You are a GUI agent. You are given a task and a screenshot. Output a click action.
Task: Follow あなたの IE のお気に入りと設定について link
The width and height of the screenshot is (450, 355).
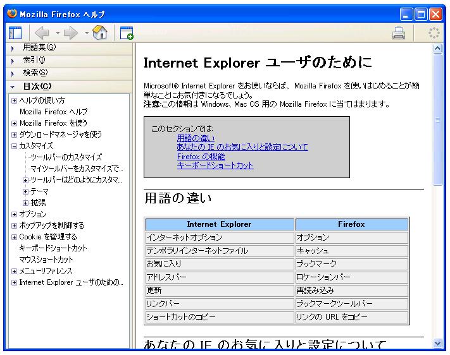point(242,147)
